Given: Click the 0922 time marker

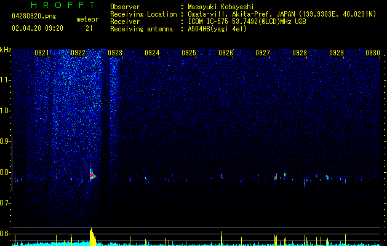Looking at the screenshot, I should 78,53.
